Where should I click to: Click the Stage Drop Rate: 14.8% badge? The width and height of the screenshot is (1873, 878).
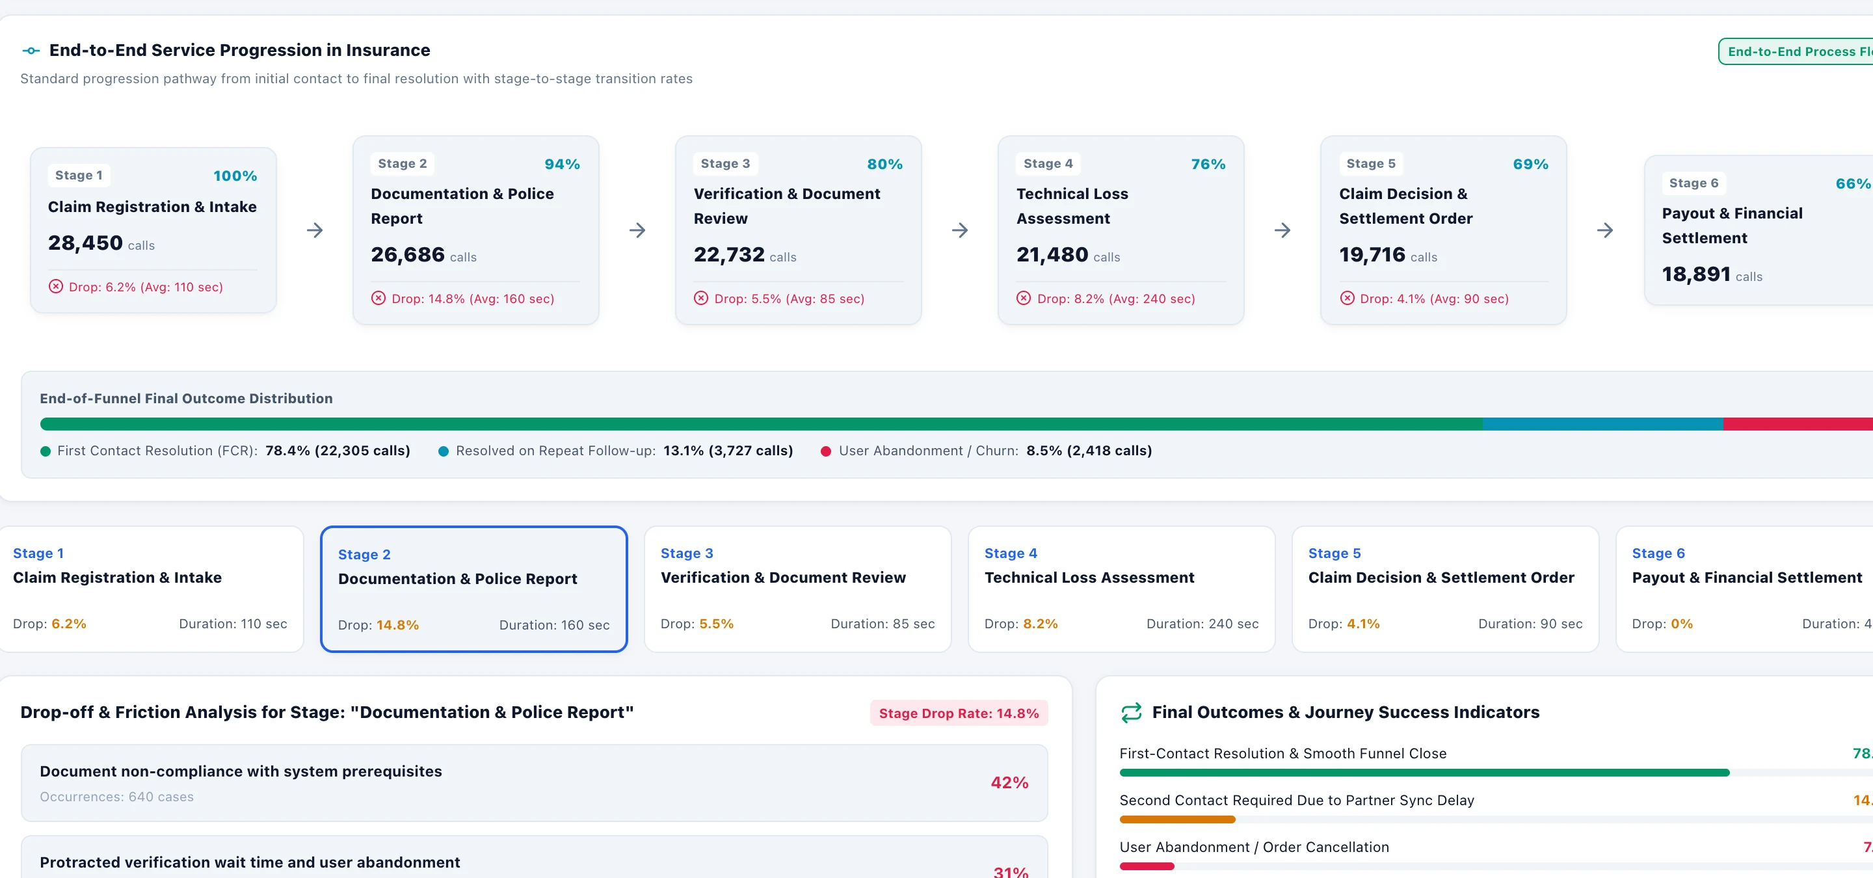[x=959, y=713]
